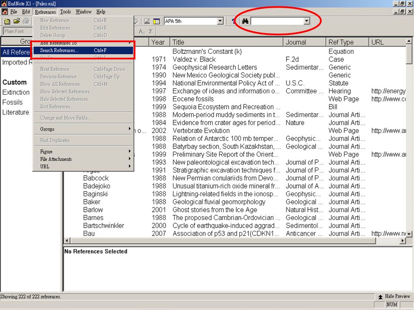This screenshot has height=310, width=414.
Task: Click the "Nature" journal cell
Action: [x=295, y=123]
